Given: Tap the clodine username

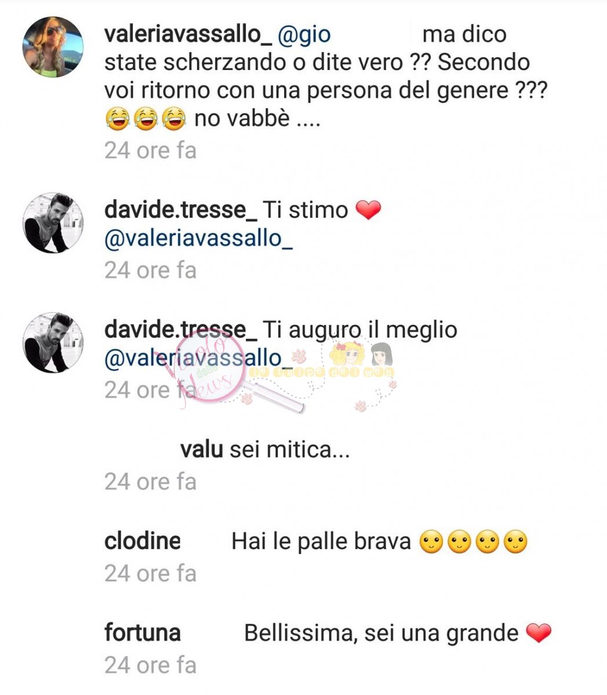Looking at the screenshot, I should coord(143,541).
